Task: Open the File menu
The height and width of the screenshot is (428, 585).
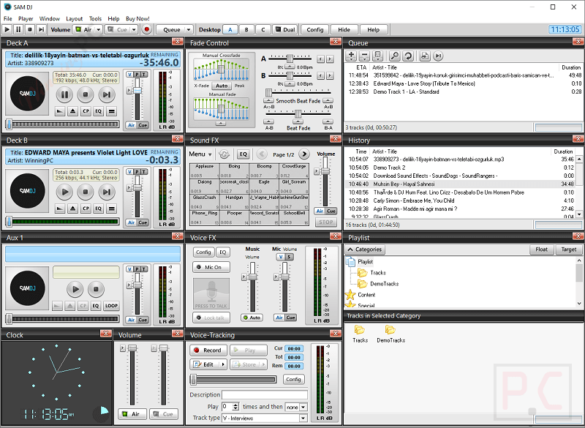Action: pyautogui.click(x=8, y=19)
